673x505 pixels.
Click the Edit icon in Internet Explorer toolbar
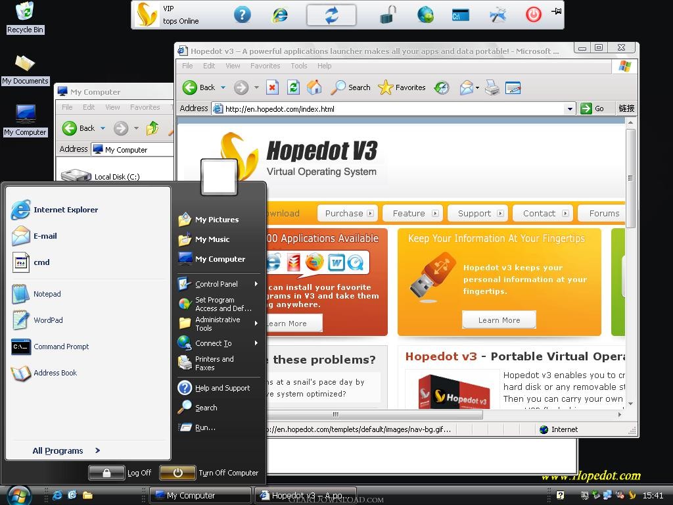click(x=513, y=87)
